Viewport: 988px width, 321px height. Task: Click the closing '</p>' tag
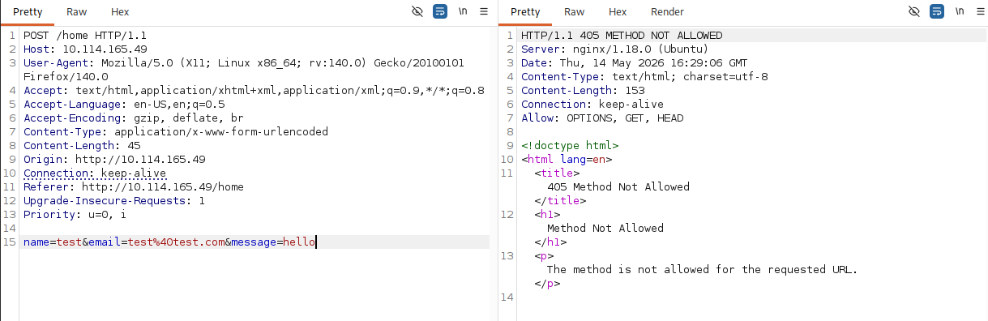click(547, 284)
